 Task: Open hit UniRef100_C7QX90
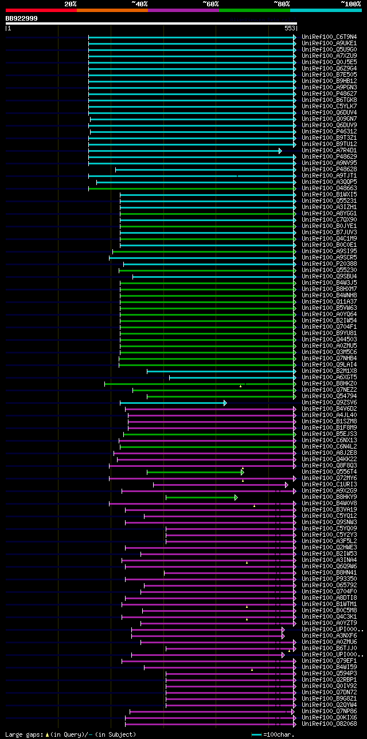(x=329, y=219)
